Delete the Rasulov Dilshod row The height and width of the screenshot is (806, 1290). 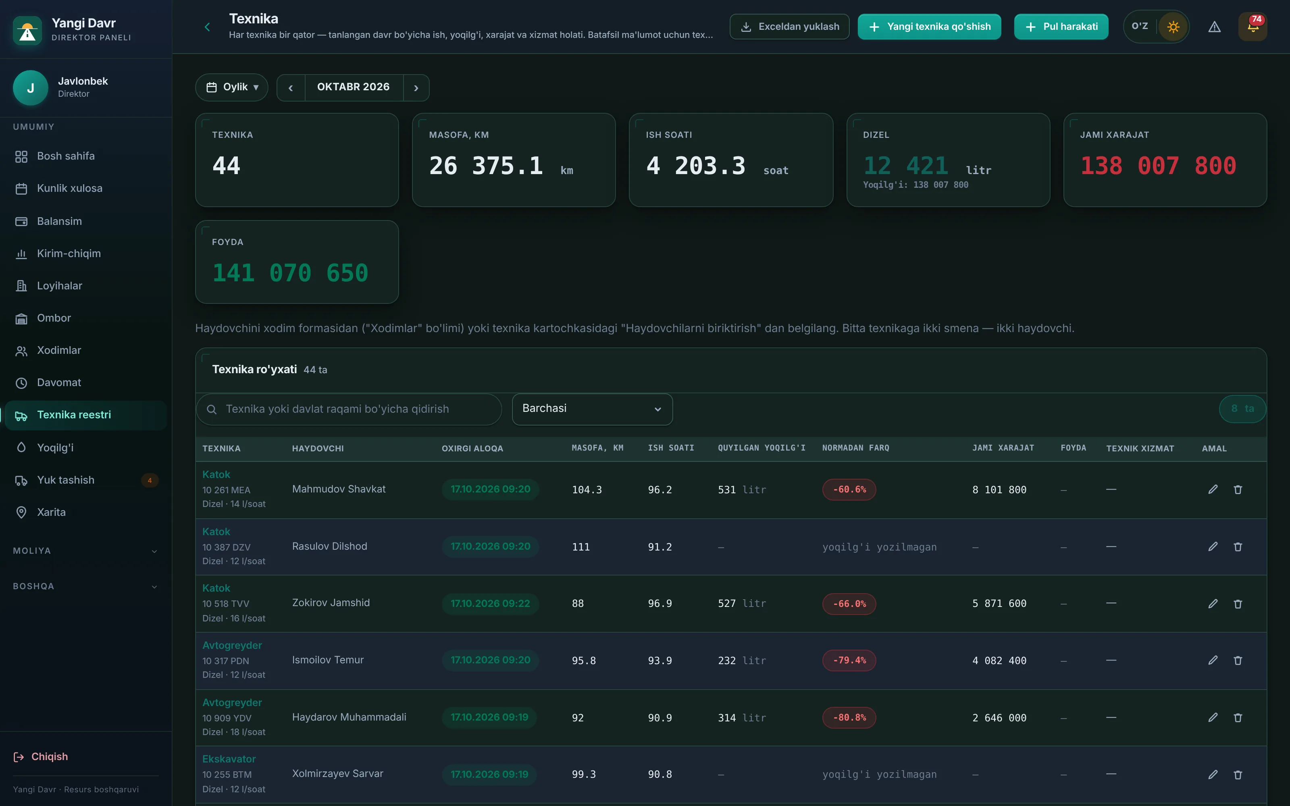(x=1238, y=546)
